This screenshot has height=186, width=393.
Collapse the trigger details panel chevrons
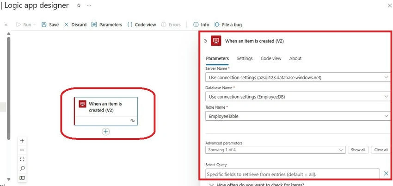point(205,41)
